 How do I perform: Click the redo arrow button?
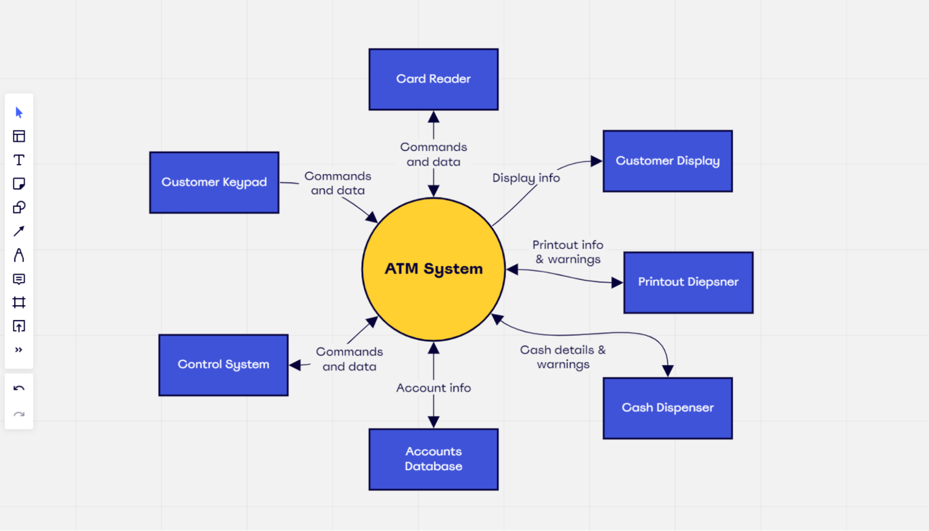point(19,414)
